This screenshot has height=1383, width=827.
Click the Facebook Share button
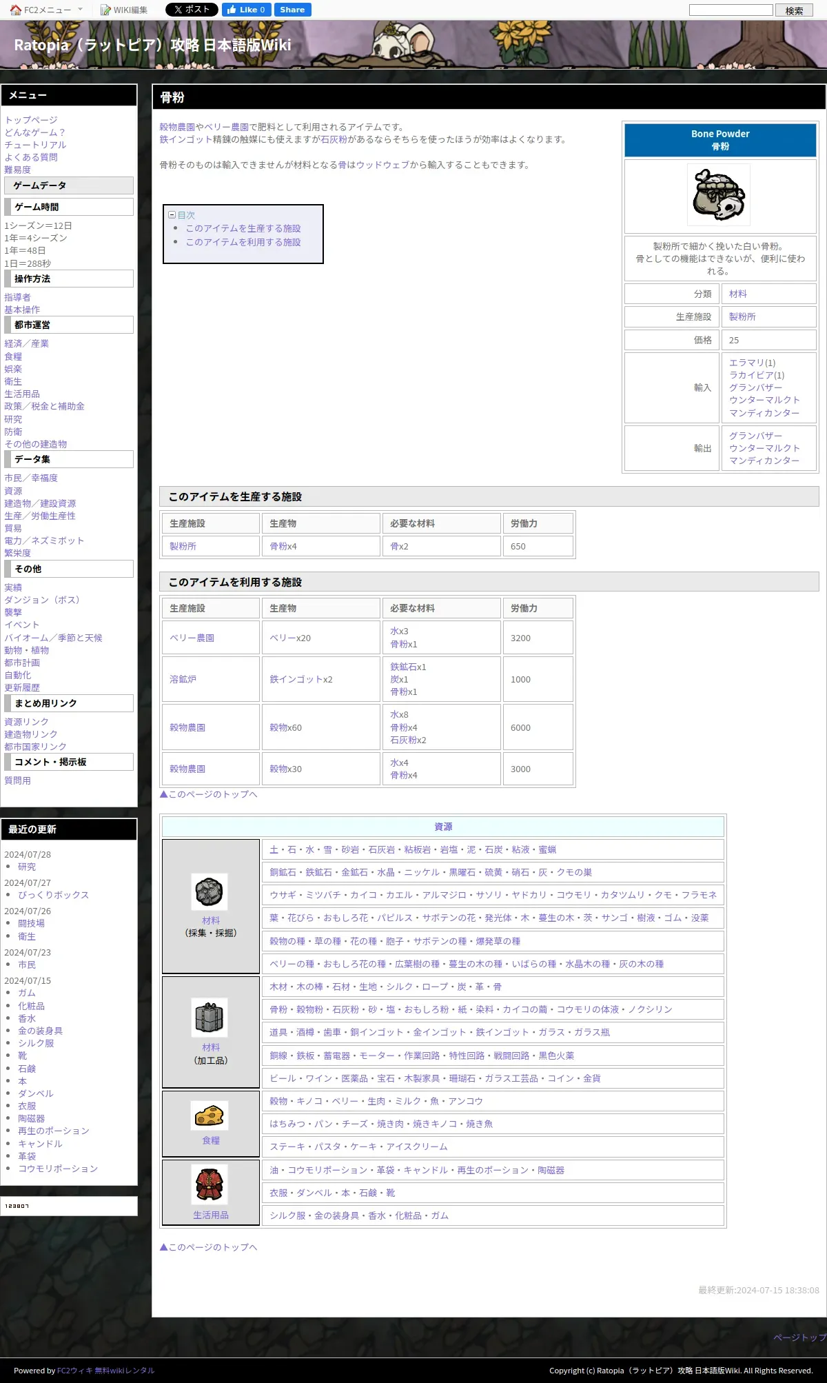click(292, 10)
